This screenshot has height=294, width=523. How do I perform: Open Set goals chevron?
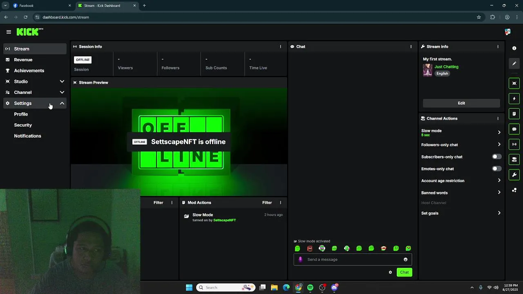pos(499,213)
